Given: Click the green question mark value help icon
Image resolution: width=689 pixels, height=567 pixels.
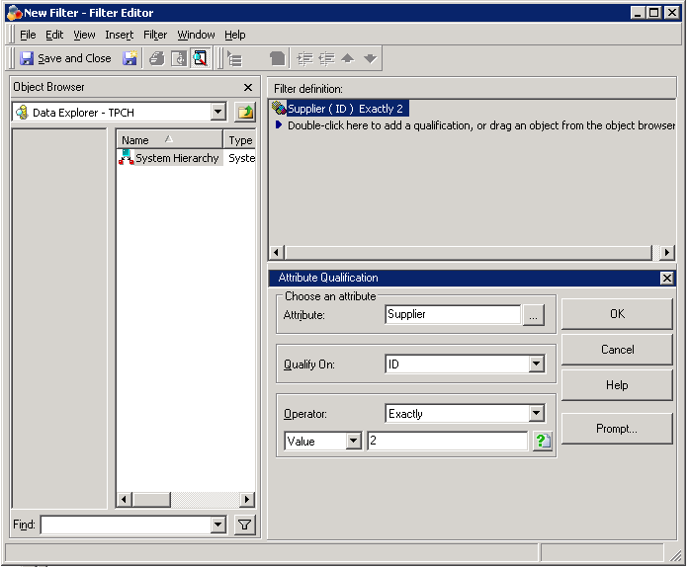Looking at the screenshot, I should click(x=542, y=442).
